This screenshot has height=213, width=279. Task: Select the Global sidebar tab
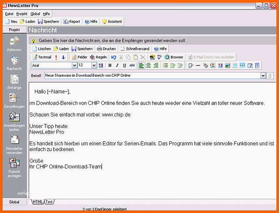tap(14, 202)
